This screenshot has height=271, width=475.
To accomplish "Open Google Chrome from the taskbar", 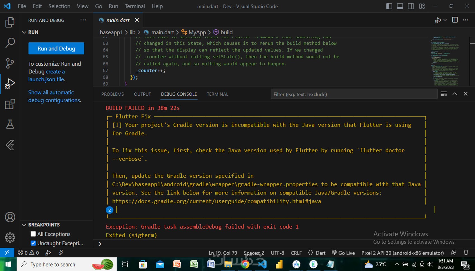I will coord(245,264).
